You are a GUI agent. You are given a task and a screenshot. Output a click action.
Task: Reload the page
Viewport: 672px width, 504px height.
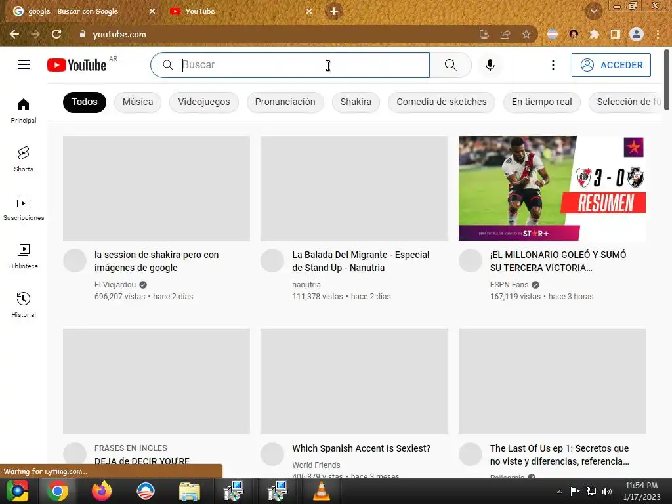56,34
